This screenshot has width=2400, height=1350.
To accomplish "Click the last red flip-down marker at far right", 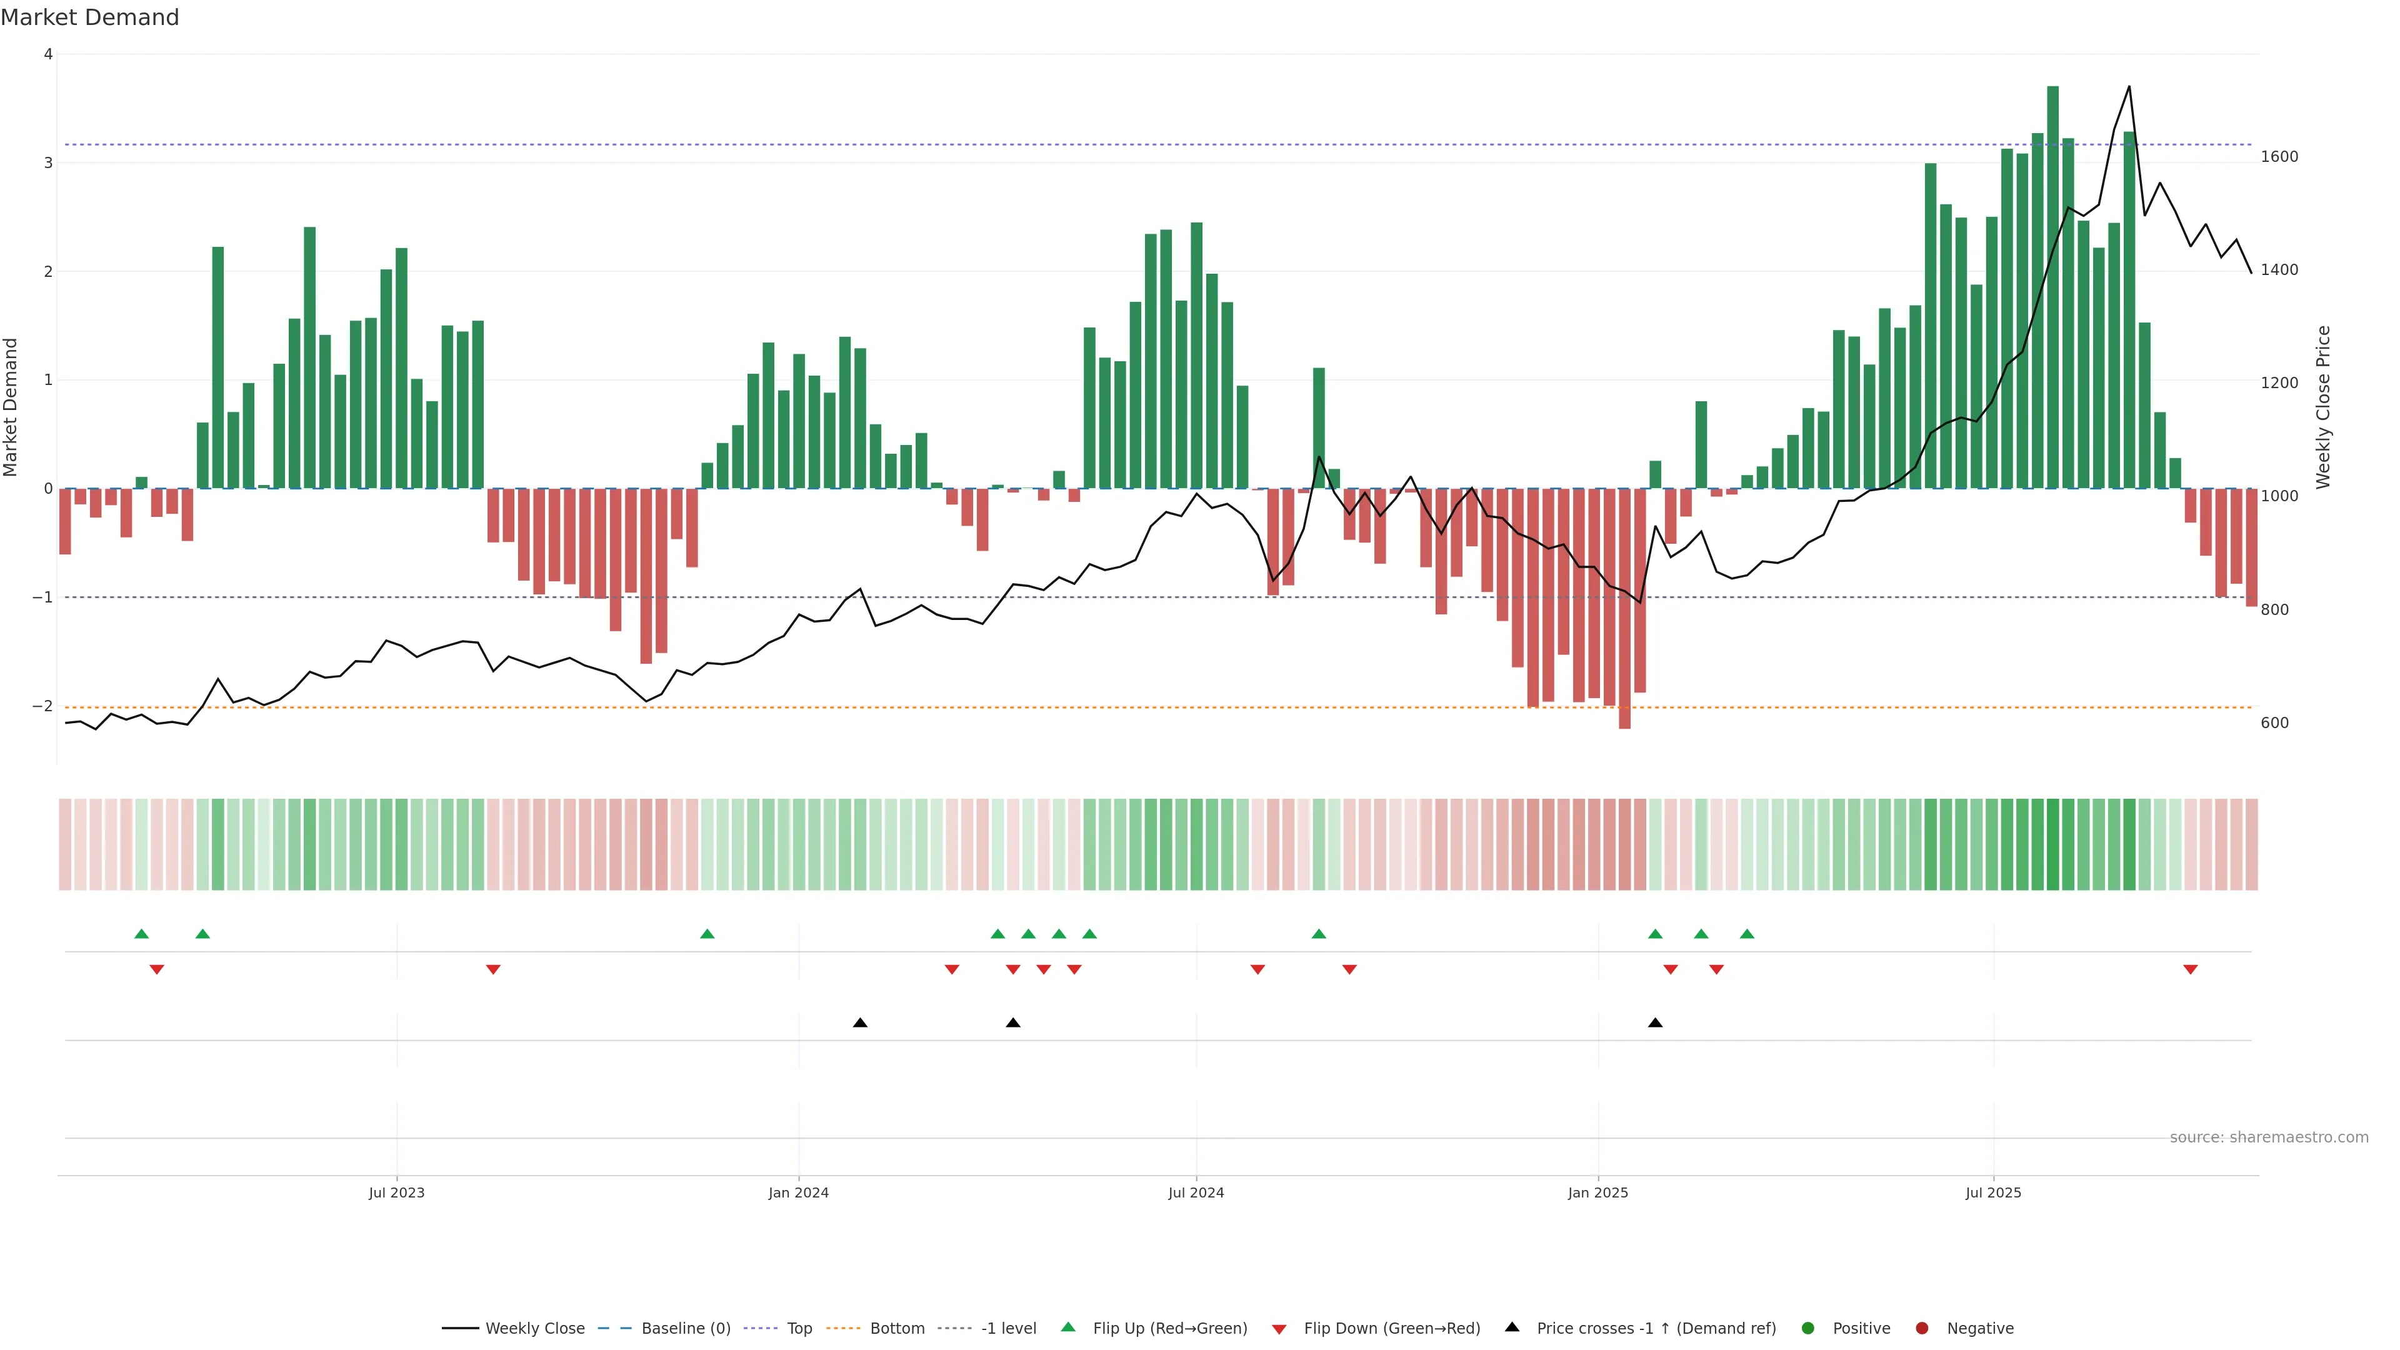I will click(x=2191, y=970).
